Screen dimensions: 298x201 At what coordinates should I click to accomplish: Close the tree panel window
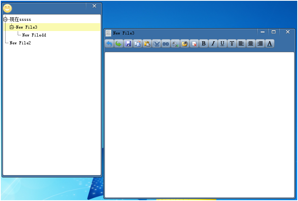pyautogui.click(x=94, y=6)
